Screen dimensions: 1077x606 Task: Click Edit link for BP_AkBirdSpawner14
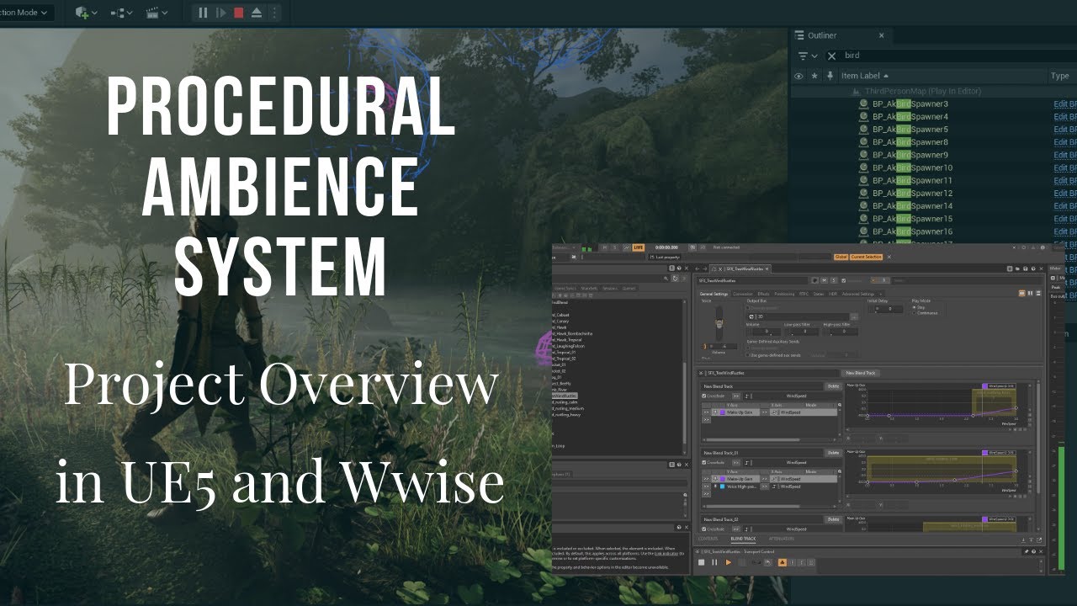1065,205
